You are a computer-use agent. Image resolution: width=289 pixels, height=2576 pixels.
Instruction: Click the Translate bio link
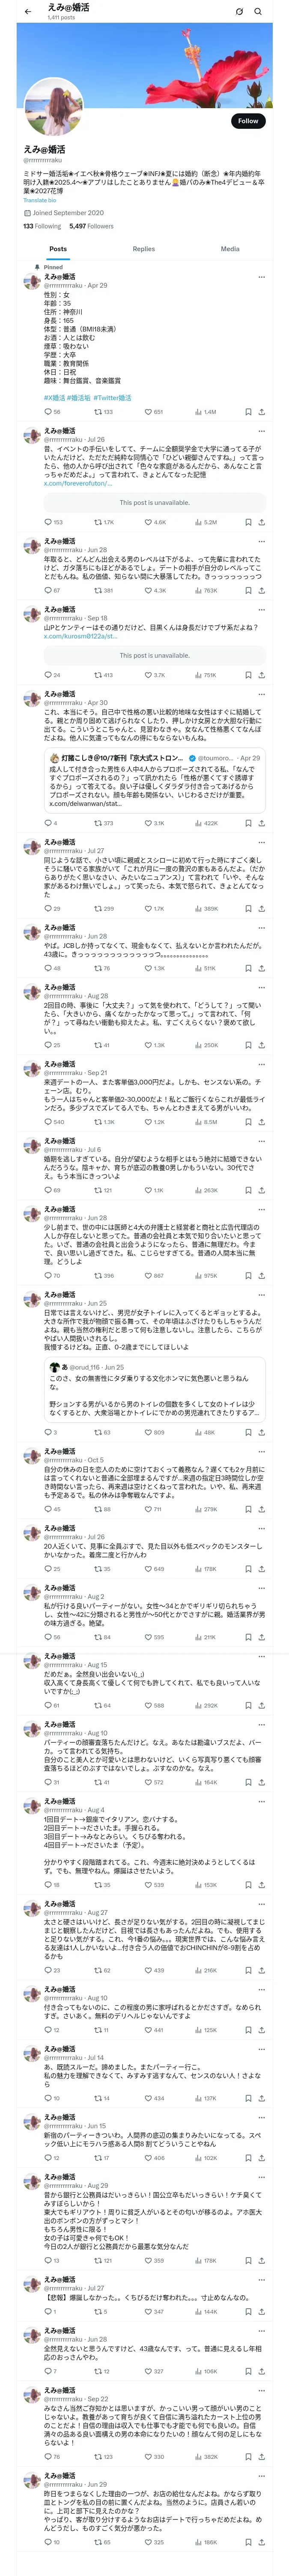[40, 200]
